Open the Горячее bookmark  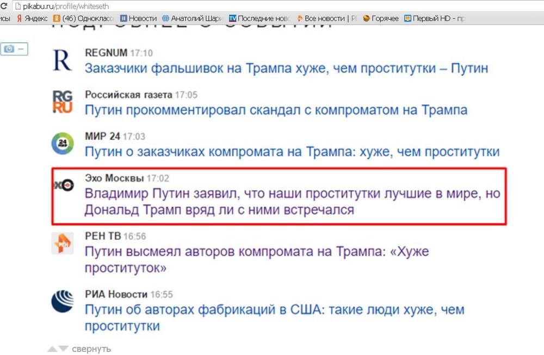381,18
